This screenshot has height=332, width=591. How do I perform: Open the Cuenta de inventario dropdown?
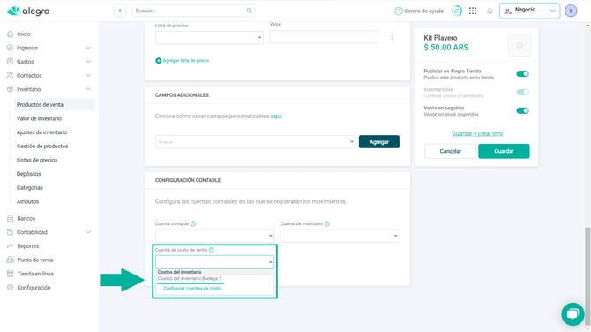pos(340,236)
